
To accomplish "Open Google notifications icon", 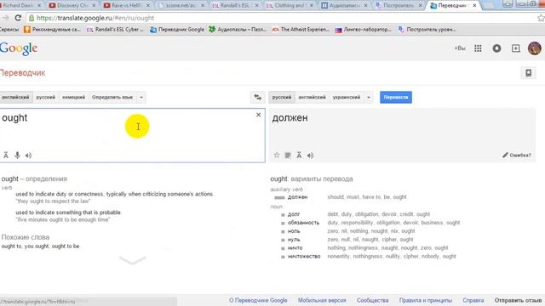I will [496, 48].
